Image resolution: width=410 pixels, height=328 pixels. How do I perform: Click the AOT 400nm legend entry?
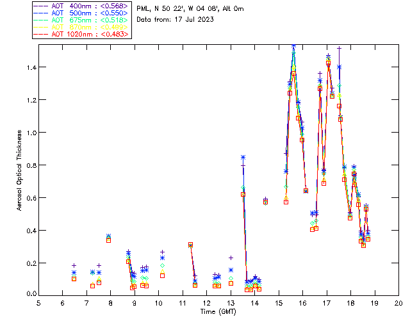pos(81,6)
